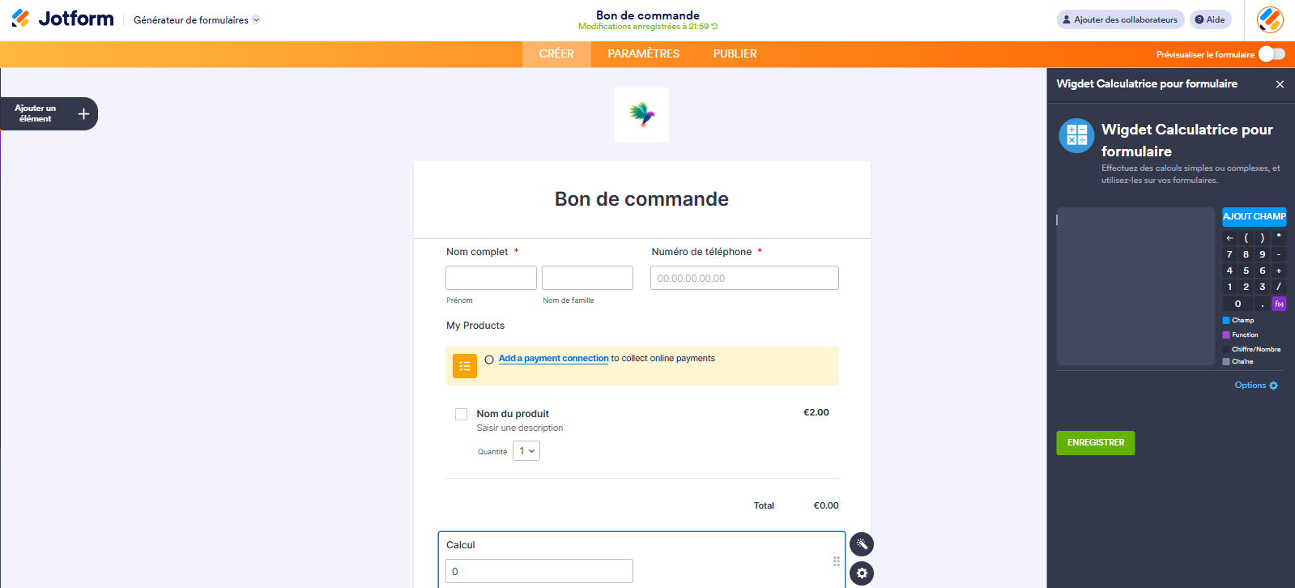Open the gear settings for the Calcul element
The width and height of the screenshot is (1295, 588).
[861, 573]
